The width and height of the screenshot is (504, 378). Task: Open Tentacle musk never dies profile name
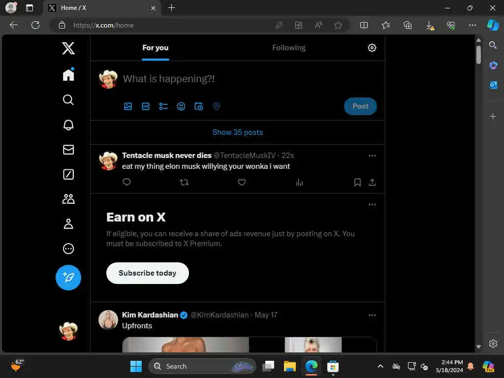point(166,155)
